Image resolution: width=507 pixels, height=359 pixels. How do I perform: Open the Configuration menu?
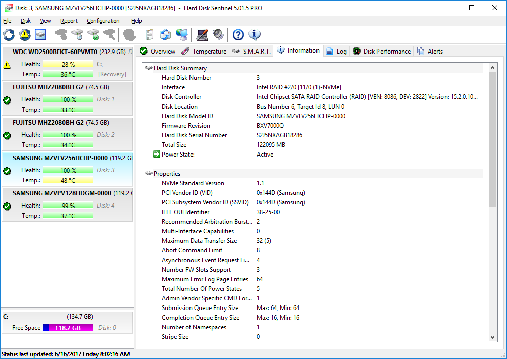pos(103,21)
